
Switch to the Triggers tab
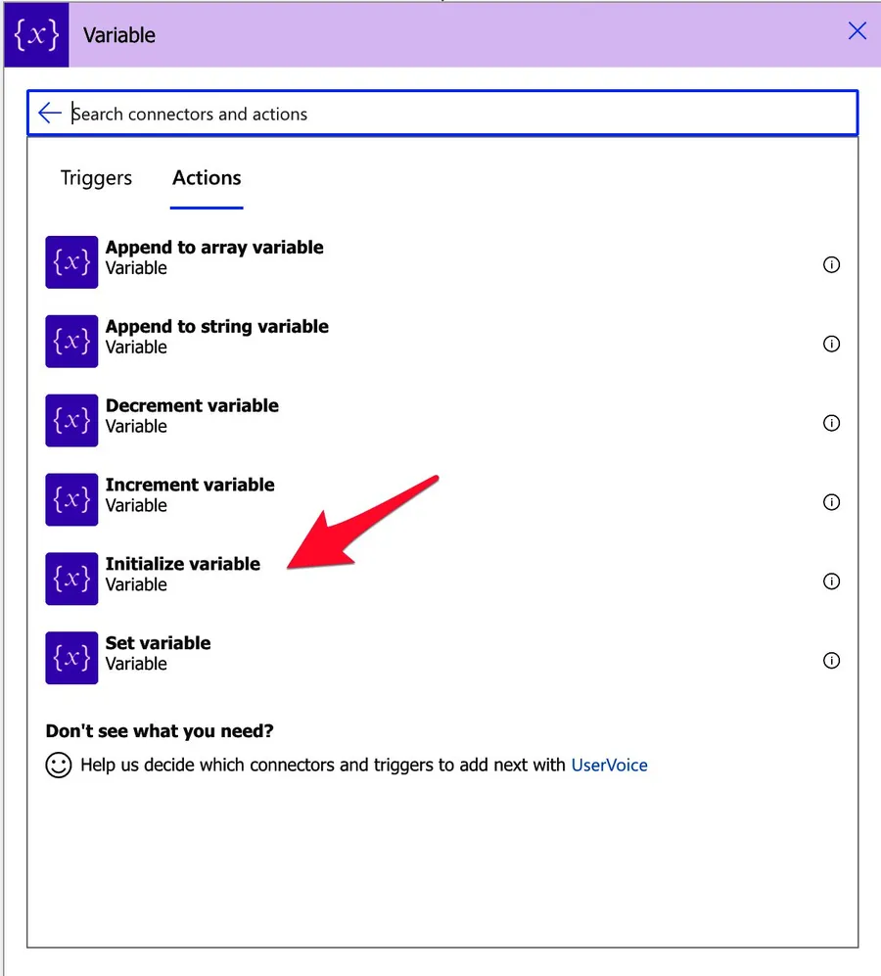[x=96, y=178]
